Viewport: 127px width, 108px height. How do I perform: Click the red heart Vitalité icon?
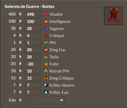46,14
